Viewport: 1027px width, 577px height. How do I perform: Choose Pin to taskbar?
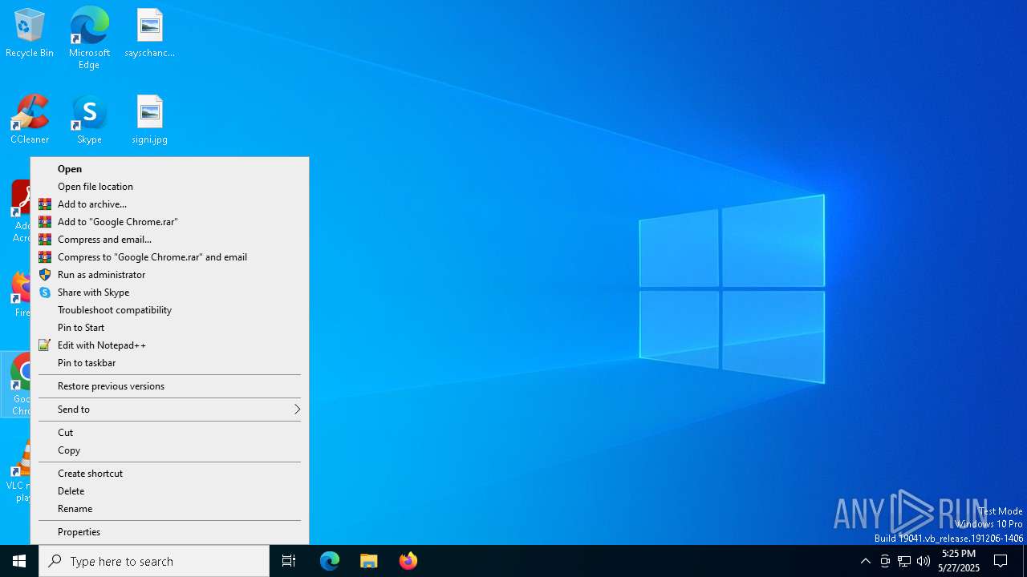[169, 363]
